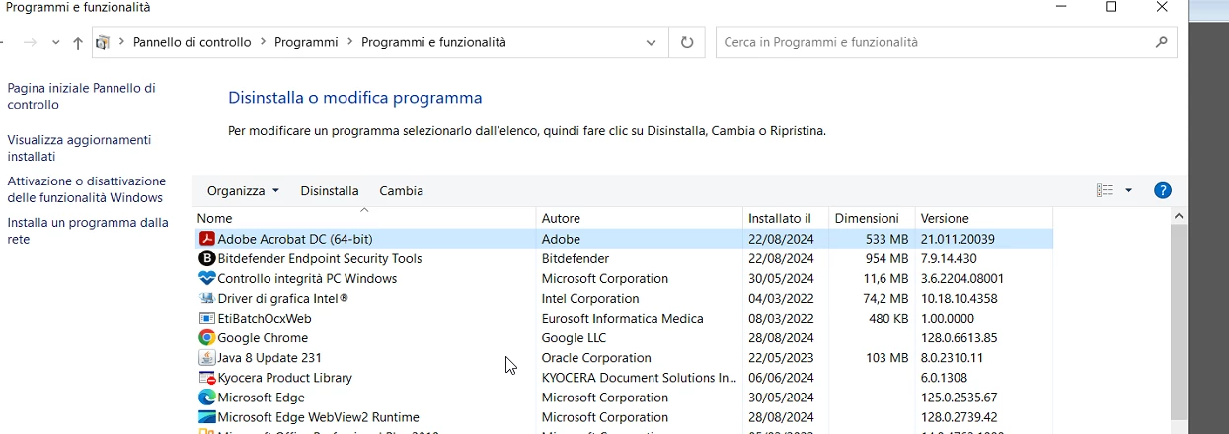The image size is (1229, 434).
Task: Click the change view icon
Action: coord(1105,190)
